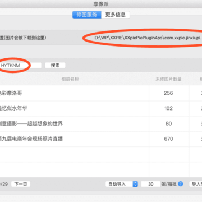The image size is (202, 202).
Task: Switch to the 更多信息 tab
Action: [x=116, y=15]
